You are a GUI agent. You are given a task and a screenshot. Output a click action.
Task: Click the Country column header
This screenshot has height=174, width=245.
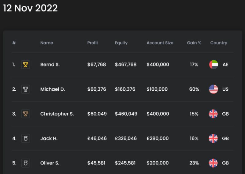click(x=219, y=43)
